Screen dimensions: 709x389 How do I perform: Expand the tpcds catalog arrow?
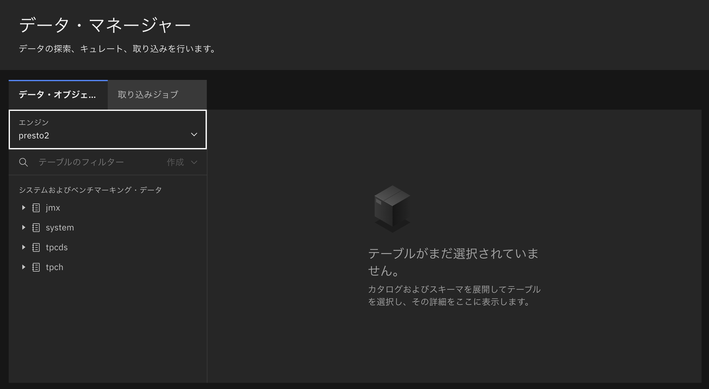(x=24, y=247)
